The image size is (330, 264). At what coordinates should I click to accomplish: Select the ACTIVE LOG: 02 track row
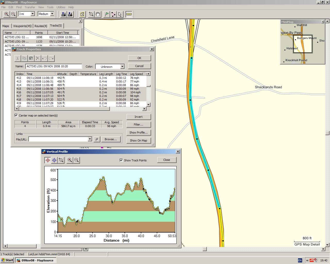click(41, 37)
